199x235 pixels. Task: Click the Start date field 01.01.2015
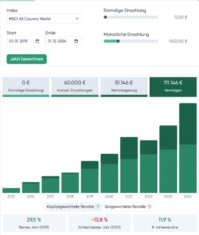pos(25,41)
